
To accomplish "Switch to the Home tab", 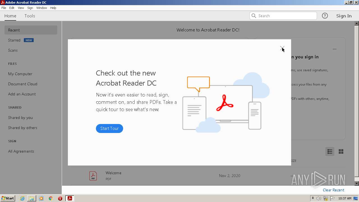I will pos(10,16).
